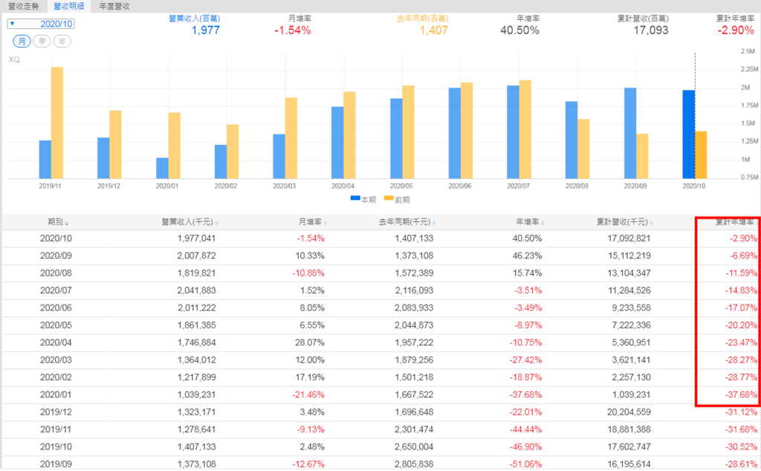
Task: Click header summary 年增率 40.50% value
Action: [519, 30]
